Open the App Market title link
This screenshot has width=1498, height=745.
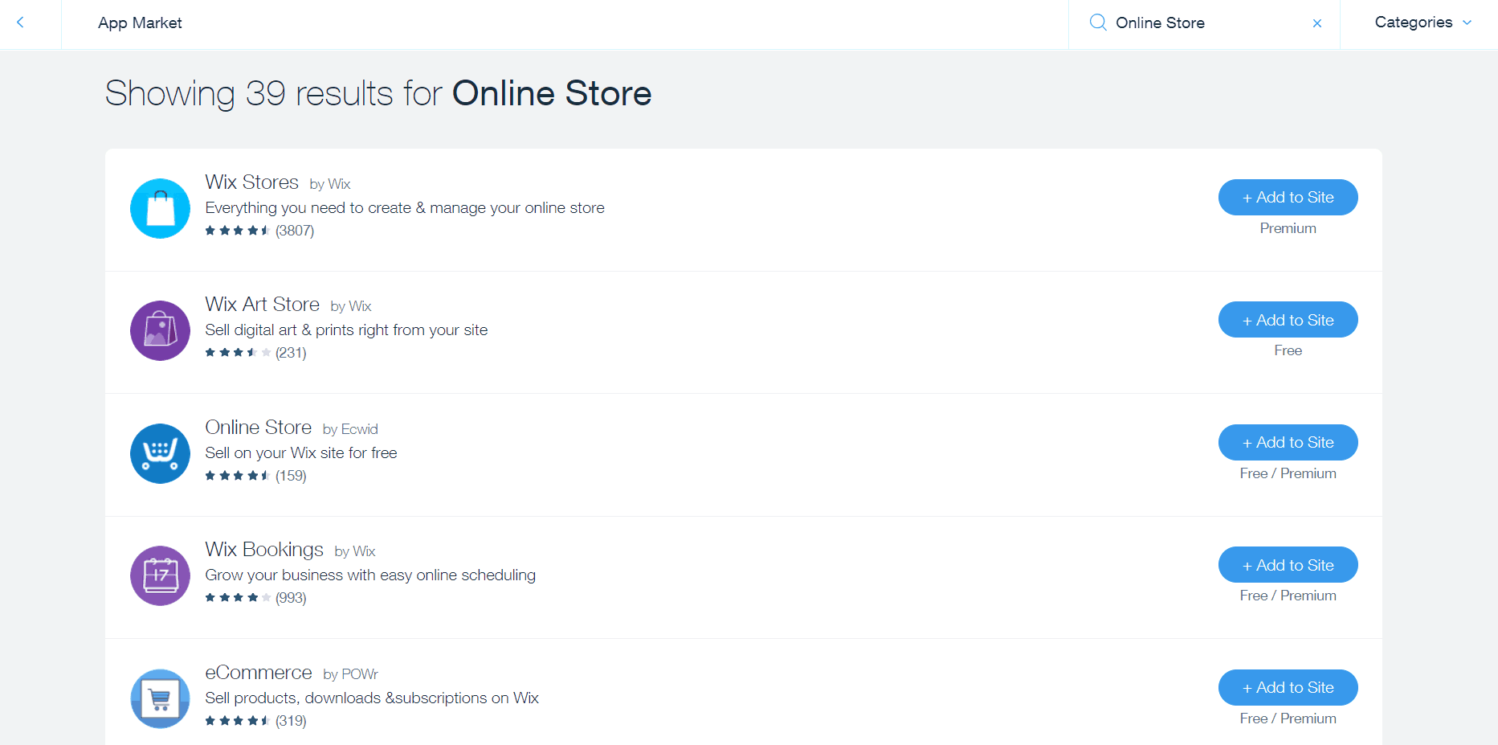(x=140, y=23)
